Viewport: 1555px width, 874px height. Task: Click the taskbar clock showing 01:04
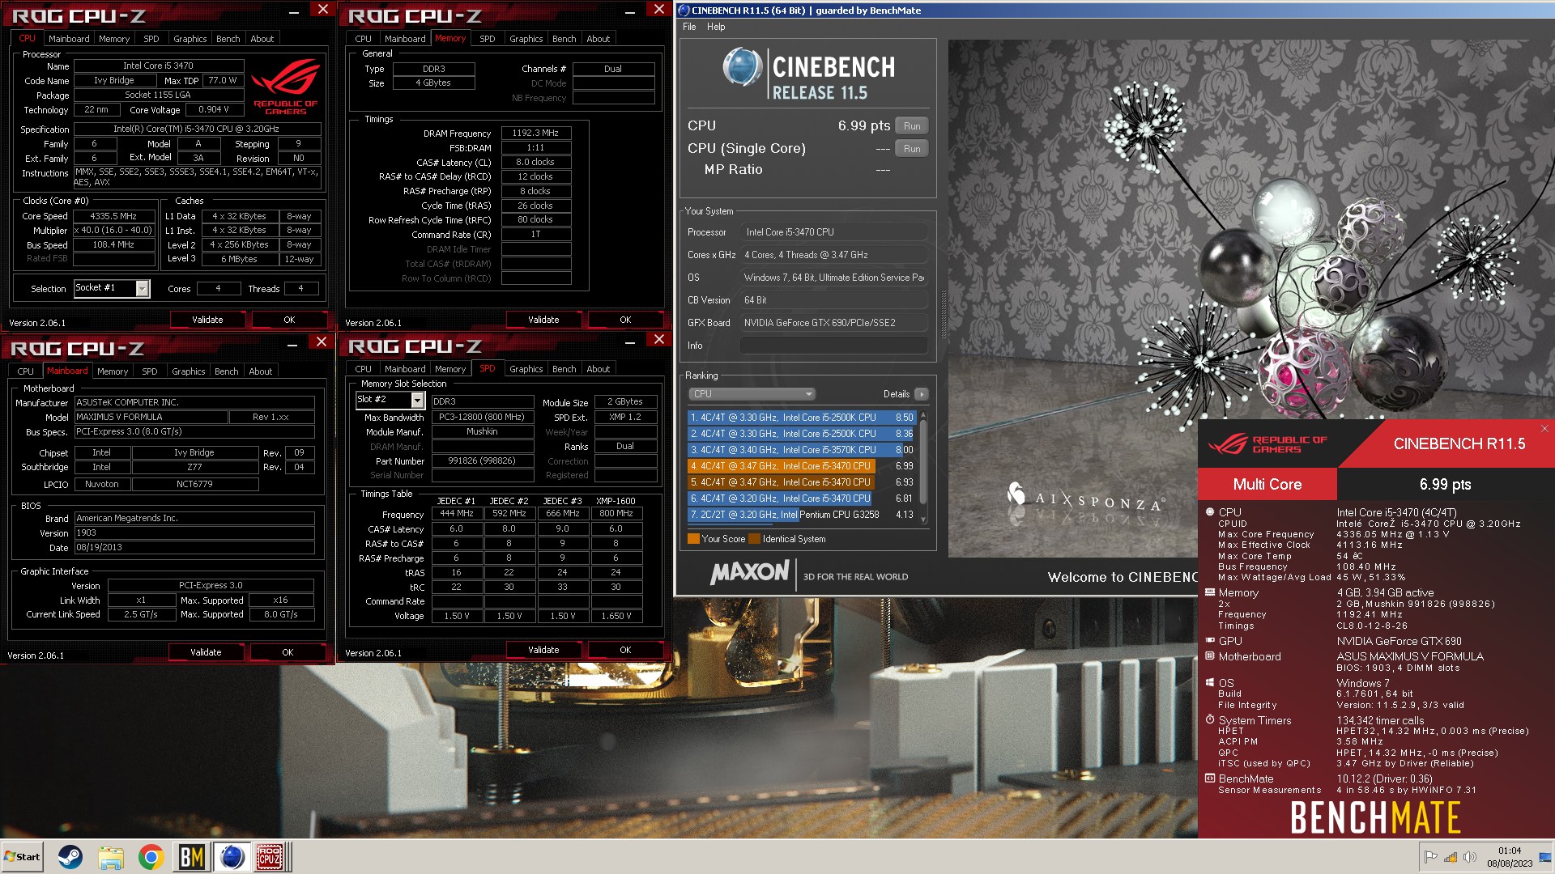pos(1509,851)
